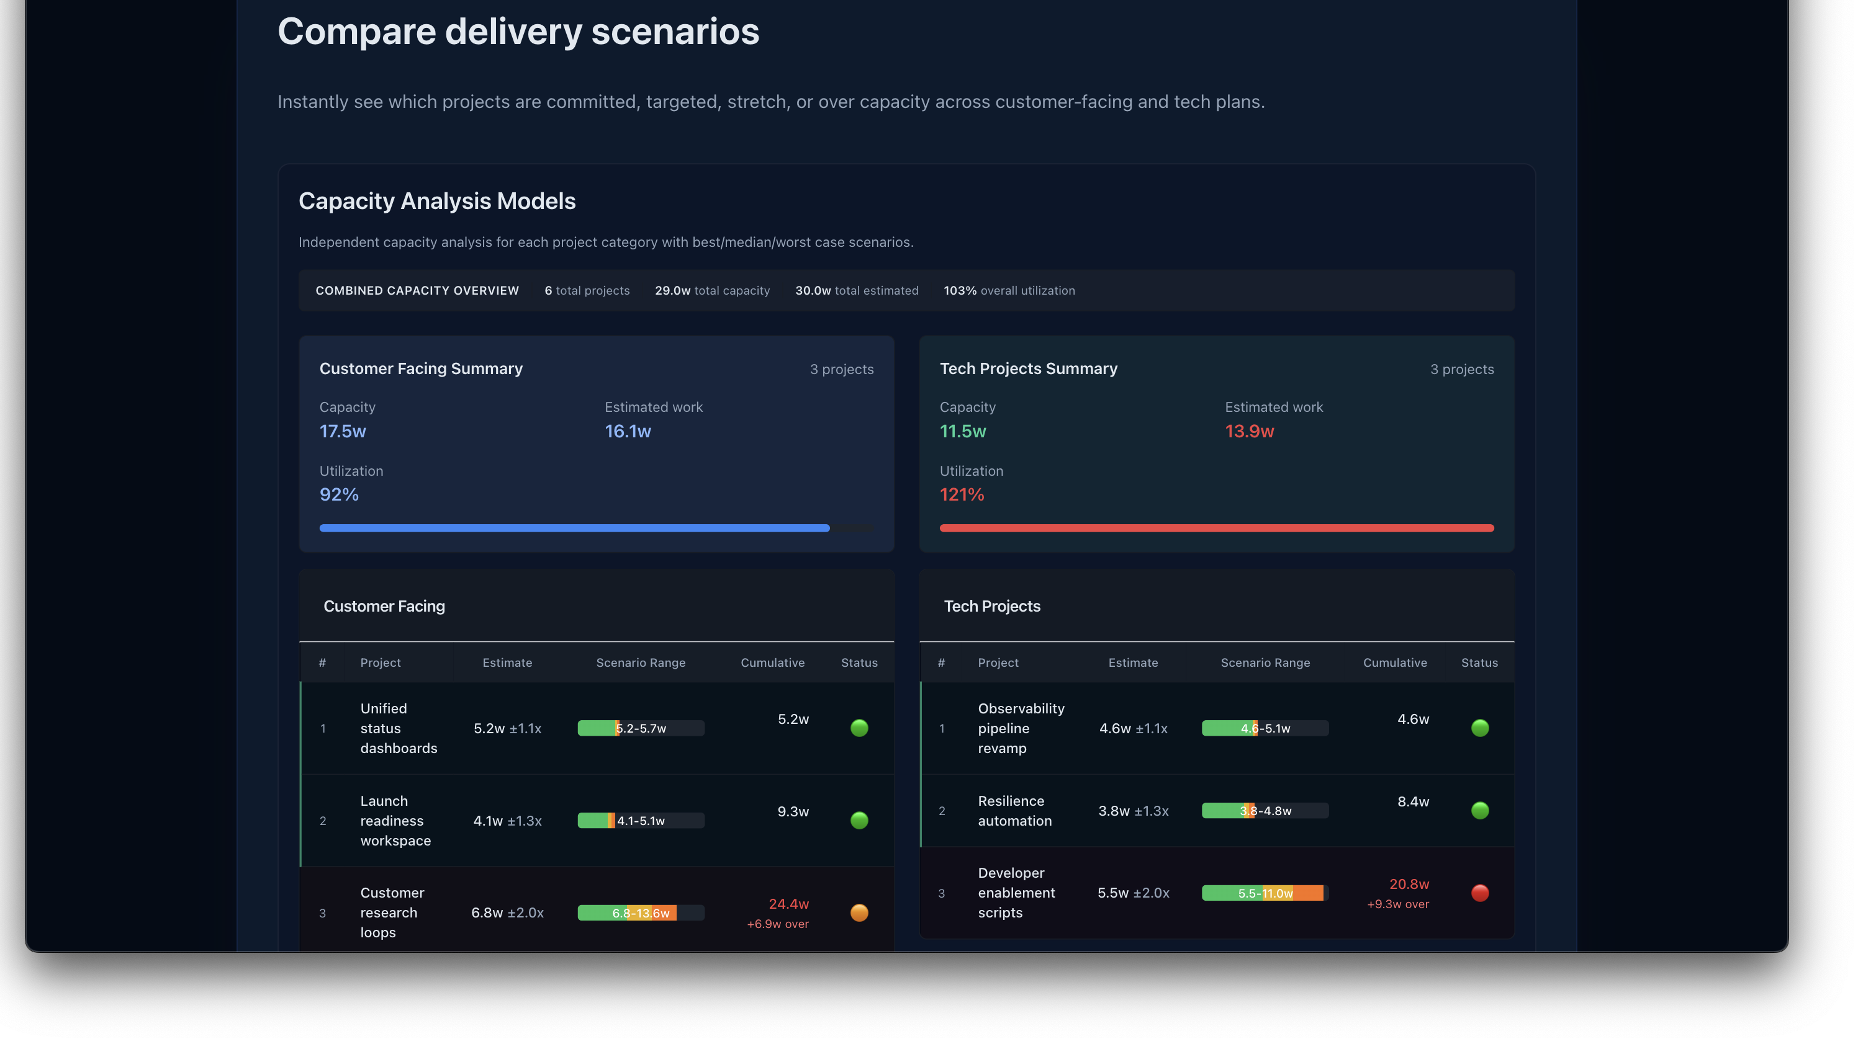Select the Developer enablement scripts project row
This screenshot has width=1858, height=1044.
[1016, 893]
